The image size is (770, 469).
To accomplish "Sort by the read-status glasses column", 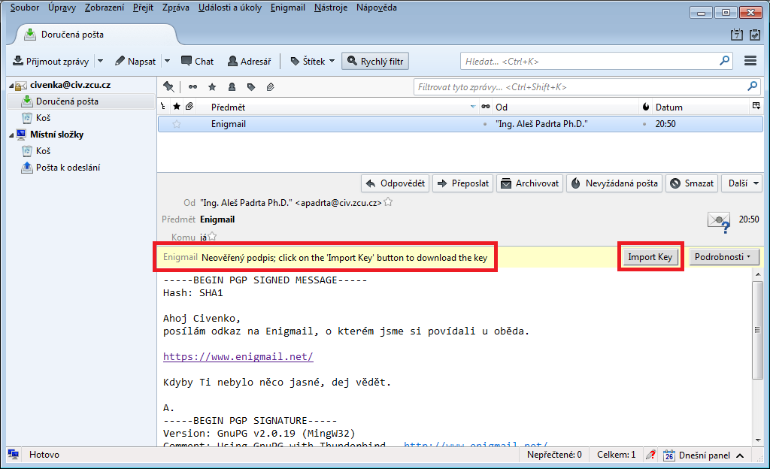I will pos(486,107).
